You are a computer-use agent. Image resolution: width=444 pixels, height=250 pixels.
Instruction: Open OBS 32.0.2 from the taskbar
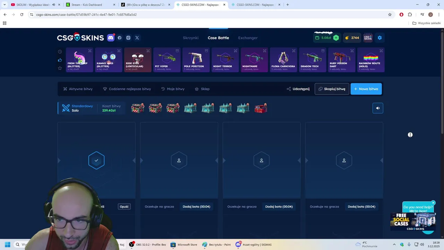(147, 244)
